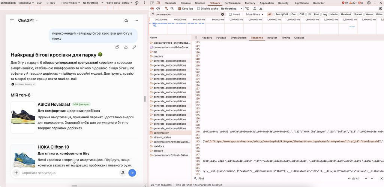Image resolution: width=384 pixels, height=187 pixels.
Task: Open the HOKA Clifton 10 product link
Action: click(x=53, y=147)
